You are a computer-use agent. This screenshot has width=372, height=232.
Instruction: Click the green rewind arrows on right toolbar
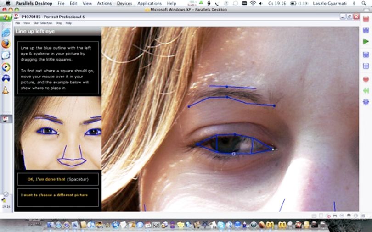pyautogui.click(x=366, y=90)
